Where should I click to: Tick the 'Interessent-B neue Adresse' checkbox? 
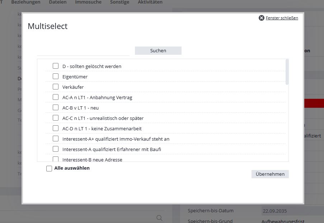[x=56, y=159]
